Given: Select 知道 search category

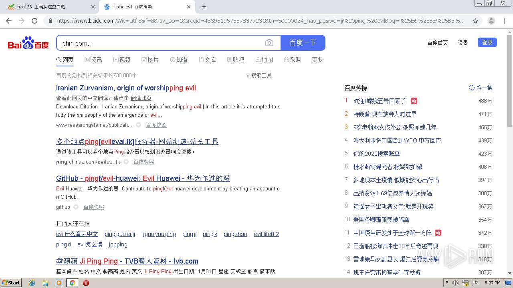Looking at the screenshot, I should [179, 60].
